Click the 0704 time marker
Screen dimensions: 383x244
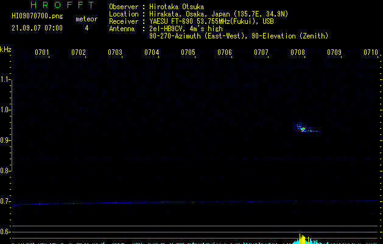tap(152, 52)
